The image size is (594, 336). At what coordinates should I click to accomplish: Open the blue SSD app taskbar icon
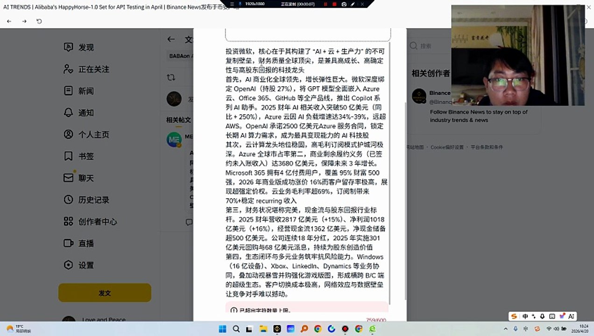click(290, 329)
